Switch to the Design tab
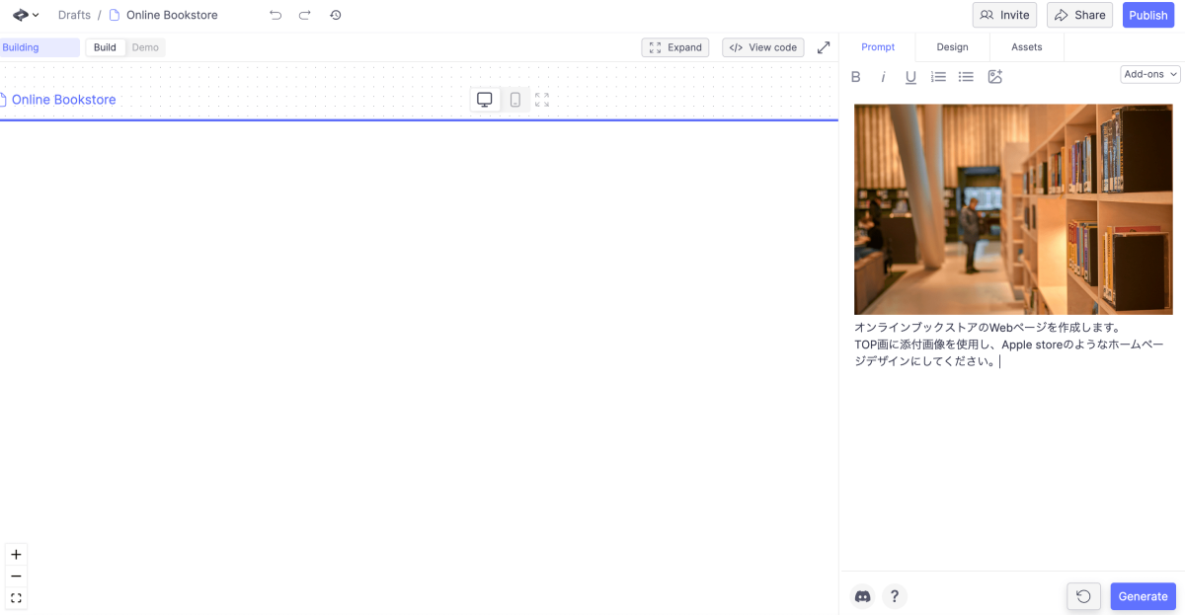 pyautogui.click(x=952, y=47)
